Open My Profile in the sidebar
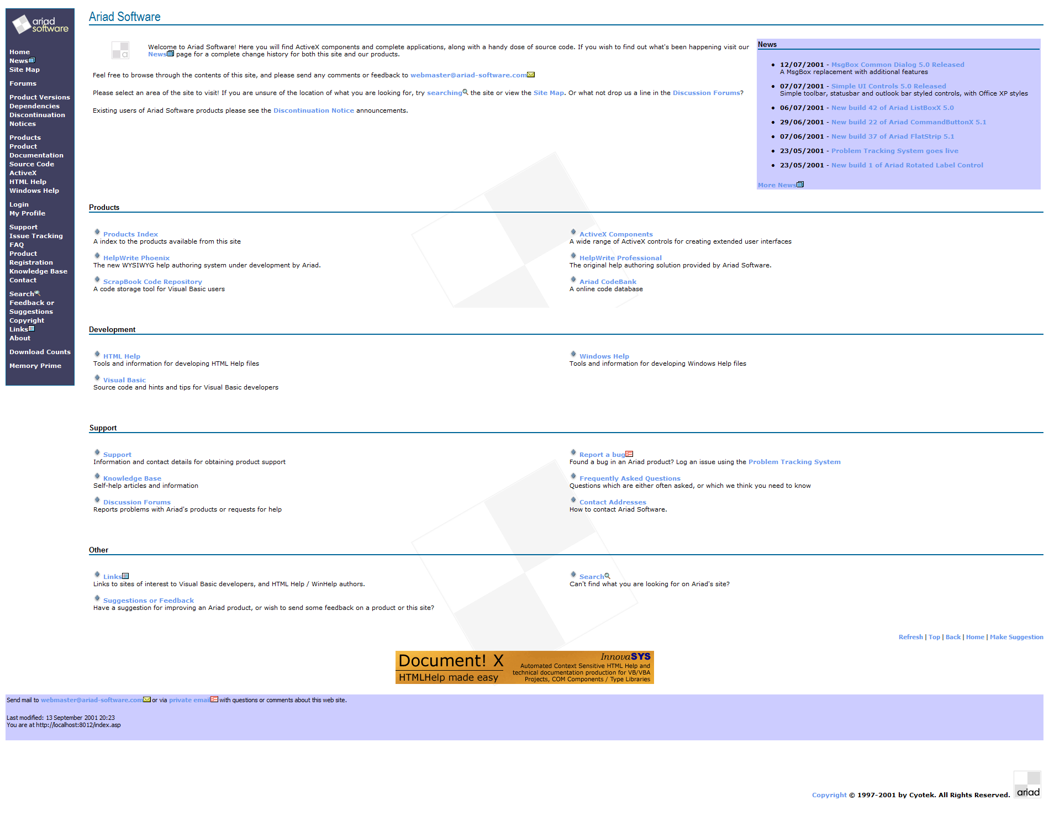This screenshot has width=1049, height=837. pos(27,213)
